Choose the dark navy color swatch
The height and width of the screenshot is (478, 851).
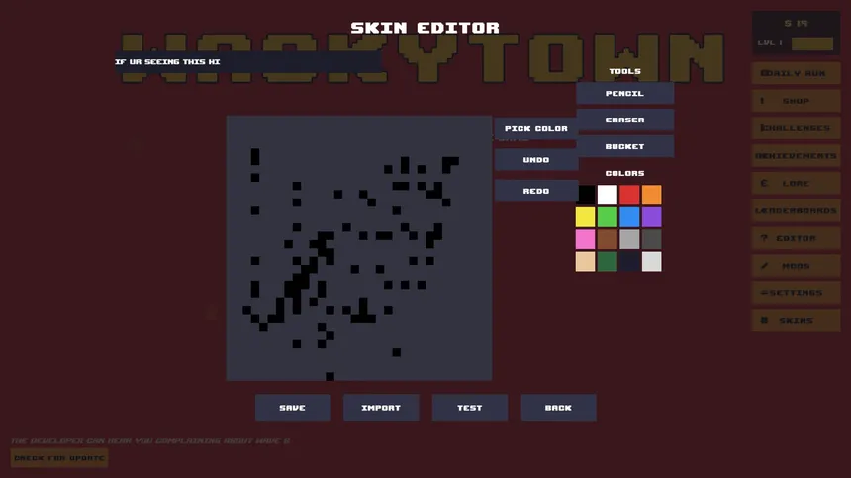click(629, 261)
